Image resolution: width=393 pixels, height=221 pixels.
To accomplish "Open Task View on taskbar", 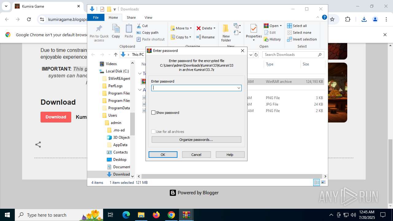I will [x=111, y=215].
